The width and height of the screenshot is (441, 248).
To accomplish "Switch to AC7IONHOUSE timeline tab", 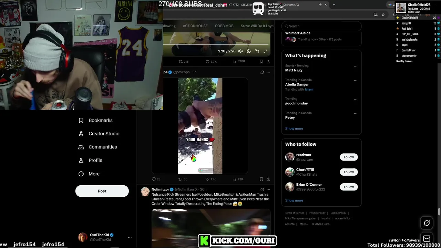I will (x=195, y=26).
